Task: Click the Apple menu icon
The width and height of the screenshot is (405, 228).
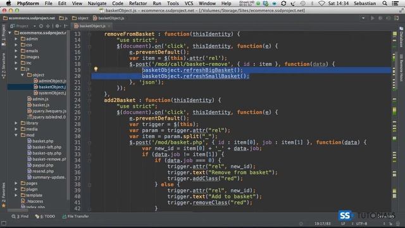Action: (x=8, y=3)
